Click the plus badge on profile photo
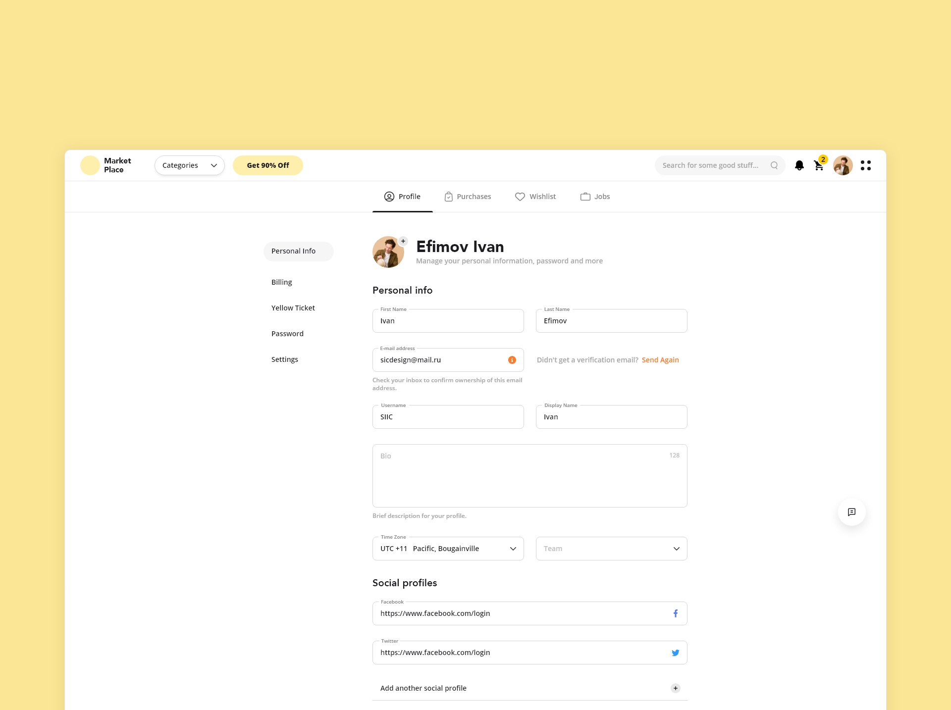Viewport: 951px width, 710px height. click(x=403, y=241)
